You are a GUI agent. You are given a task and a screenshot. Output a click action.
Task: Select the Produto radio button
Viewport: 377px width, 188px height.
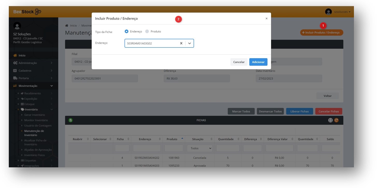(147, 32)
